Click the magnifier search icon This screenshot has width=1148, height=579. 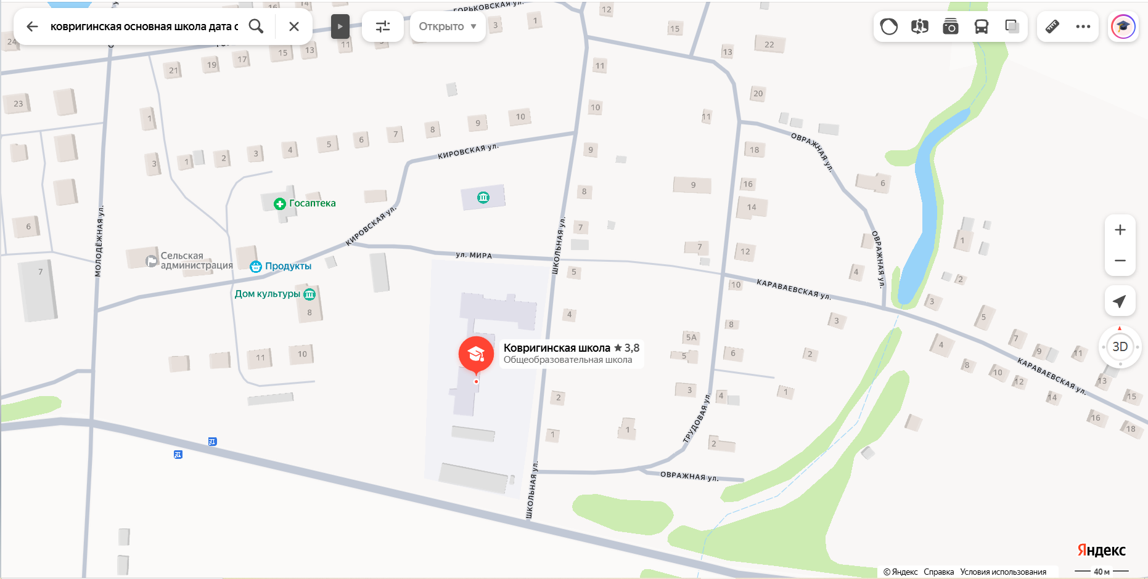(256, 26)
